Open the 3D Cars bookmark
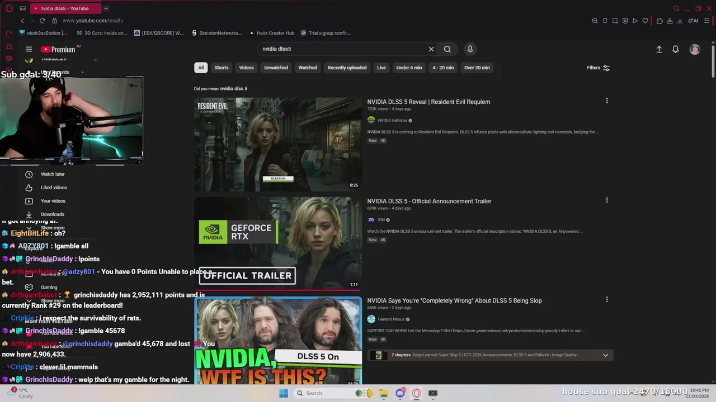The image size is (716, 402). pos(102,33)
